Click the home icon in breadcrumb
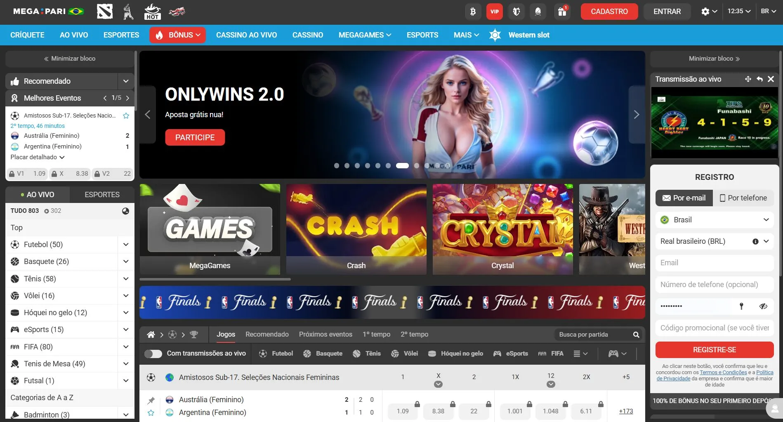The image size is (783, 422). click(x=151, y=335)
